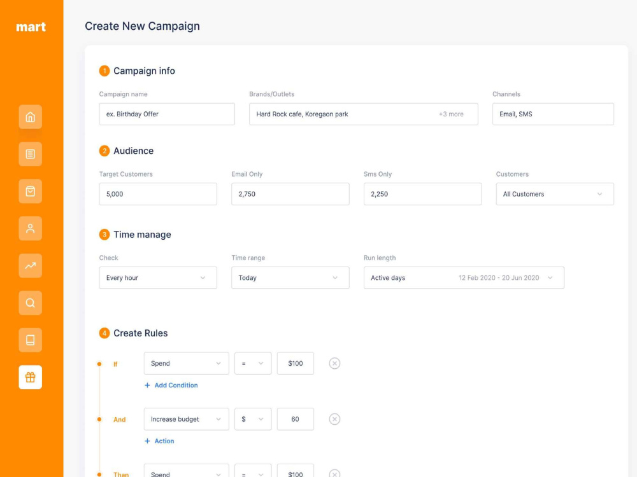
Task: Open the Home sidebar icon
Action: pos(30,117)
